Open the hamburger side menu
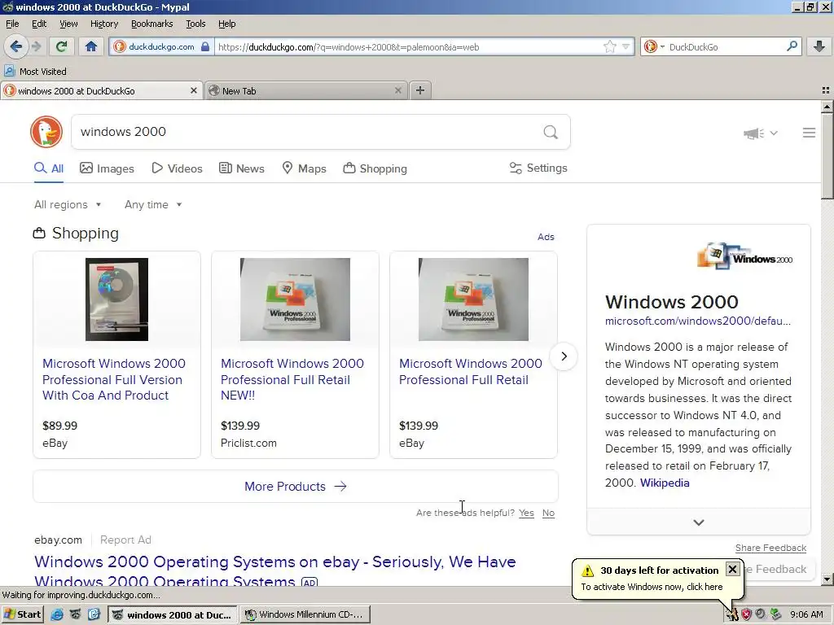This screenshot has height=625, width=834. [x=809, y=133]
